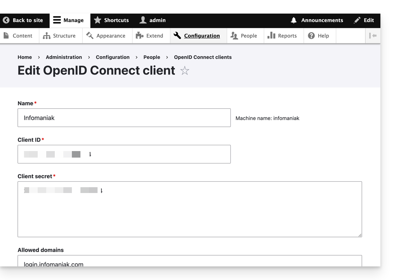The height and width of the screenshot is (280, 394).
Task: Open the Reports menu
Action: (x=284, y=36)
